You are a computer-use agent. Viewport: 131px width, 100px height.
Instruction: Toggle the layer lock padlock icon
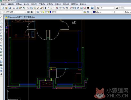tap(48, 12)
